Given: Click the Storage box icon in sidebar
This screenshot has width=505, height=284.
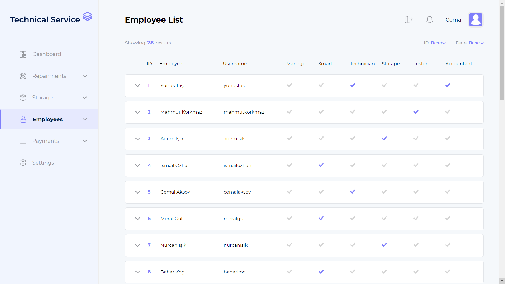Looking at the screenshot, I should point(23,98).
